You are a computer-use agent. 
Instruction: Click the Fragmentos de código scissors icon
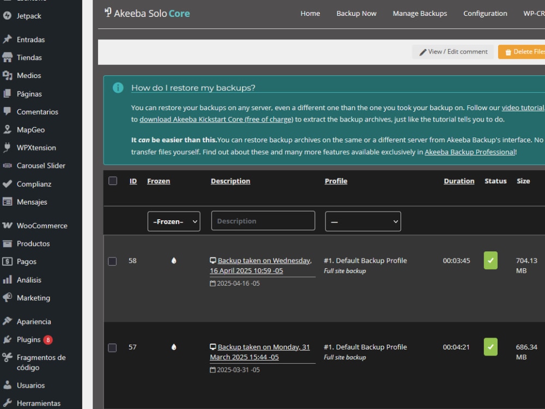(x=7, y=358)
